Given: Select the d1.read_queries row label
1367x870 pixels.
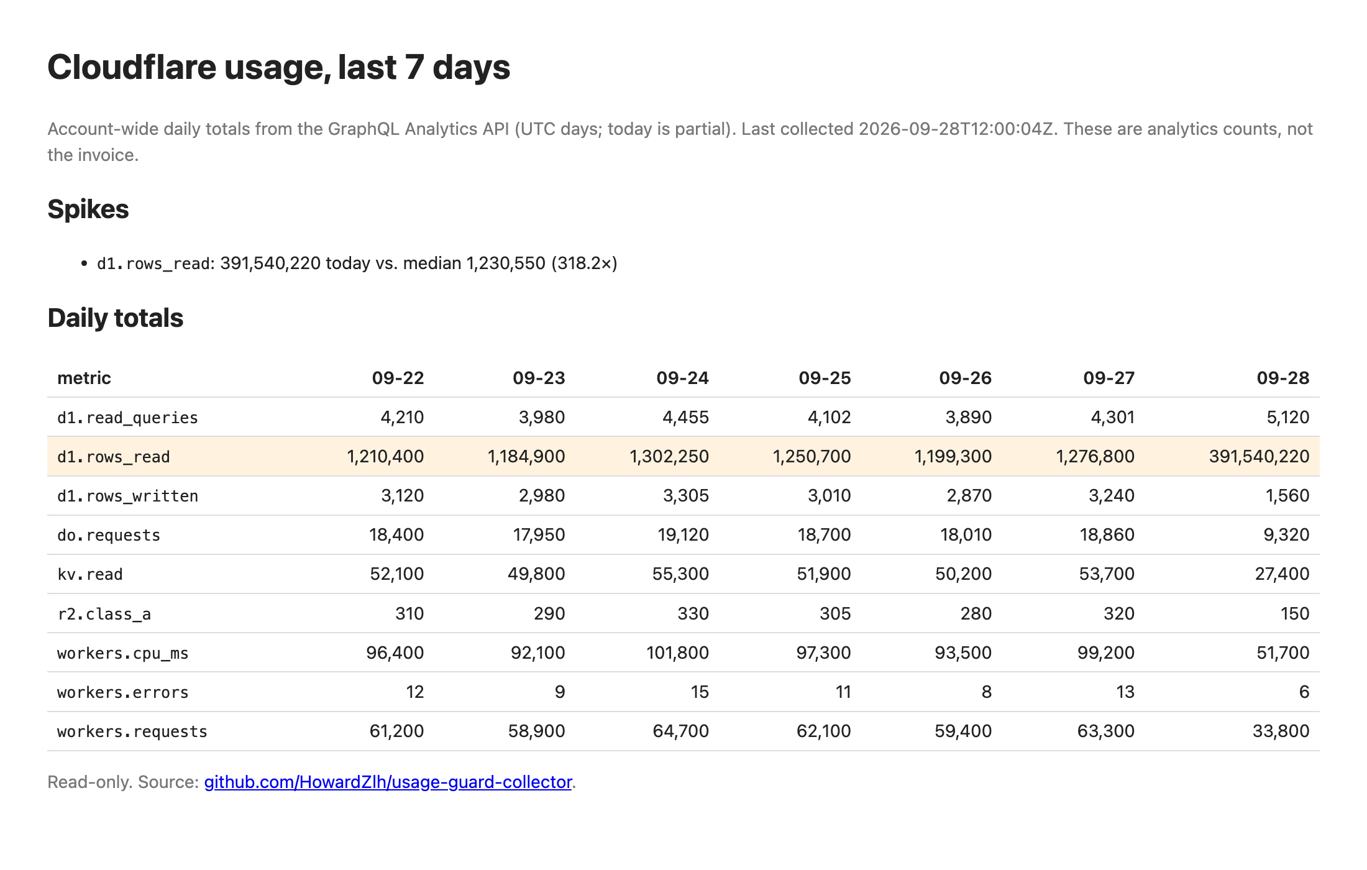Looking at the screenshot, I should 127,418.
